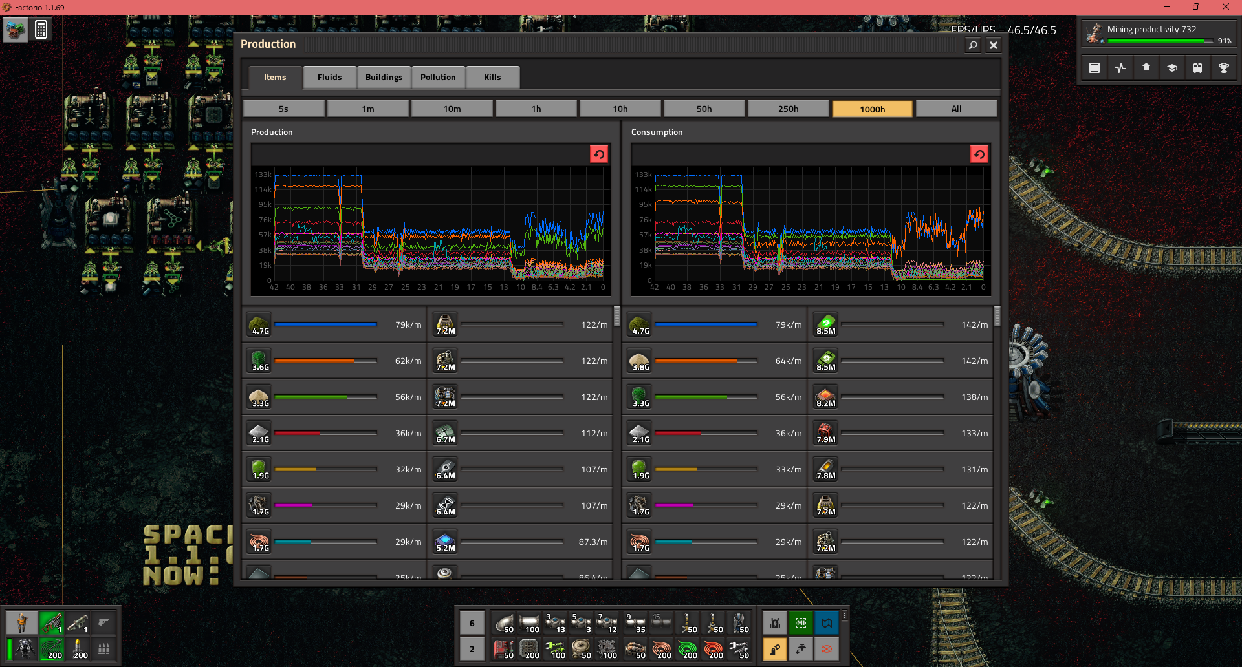
Task: Set time range to 50h
Action: [704, 109]
